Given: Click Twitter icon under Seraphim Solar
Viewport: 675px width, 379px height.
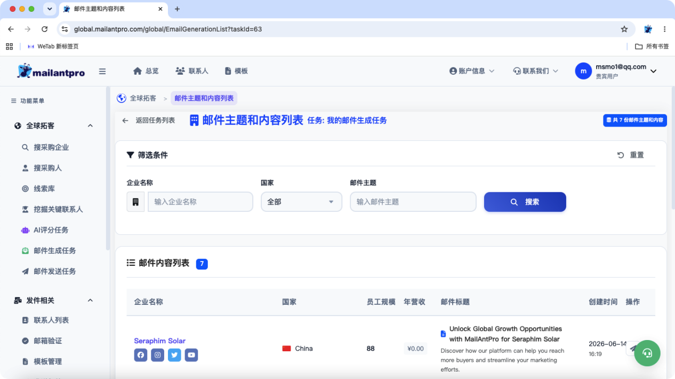Looking at the screenshot, I should 174,355.
